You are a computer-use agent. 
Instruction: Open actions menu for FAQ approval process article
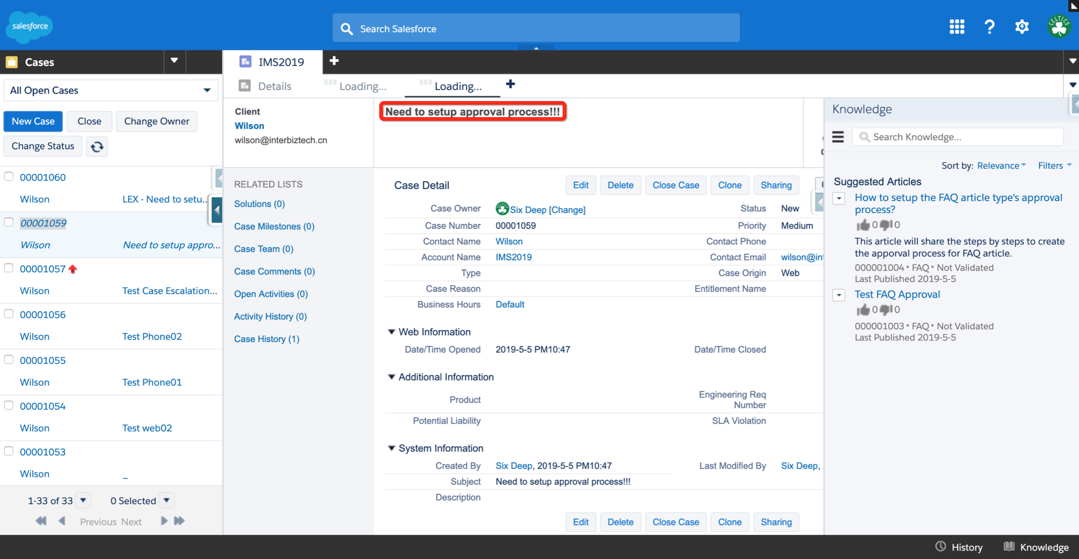(839, 198)
